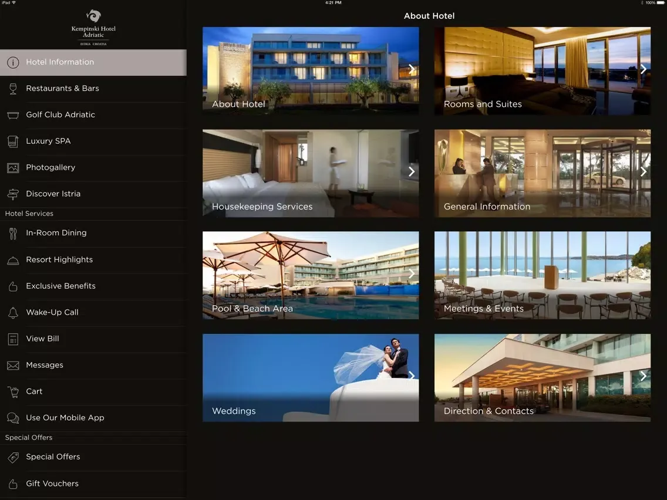Open Exclusive Benefits entry
This screenshot has height=500, width=667.
[93, 286]
